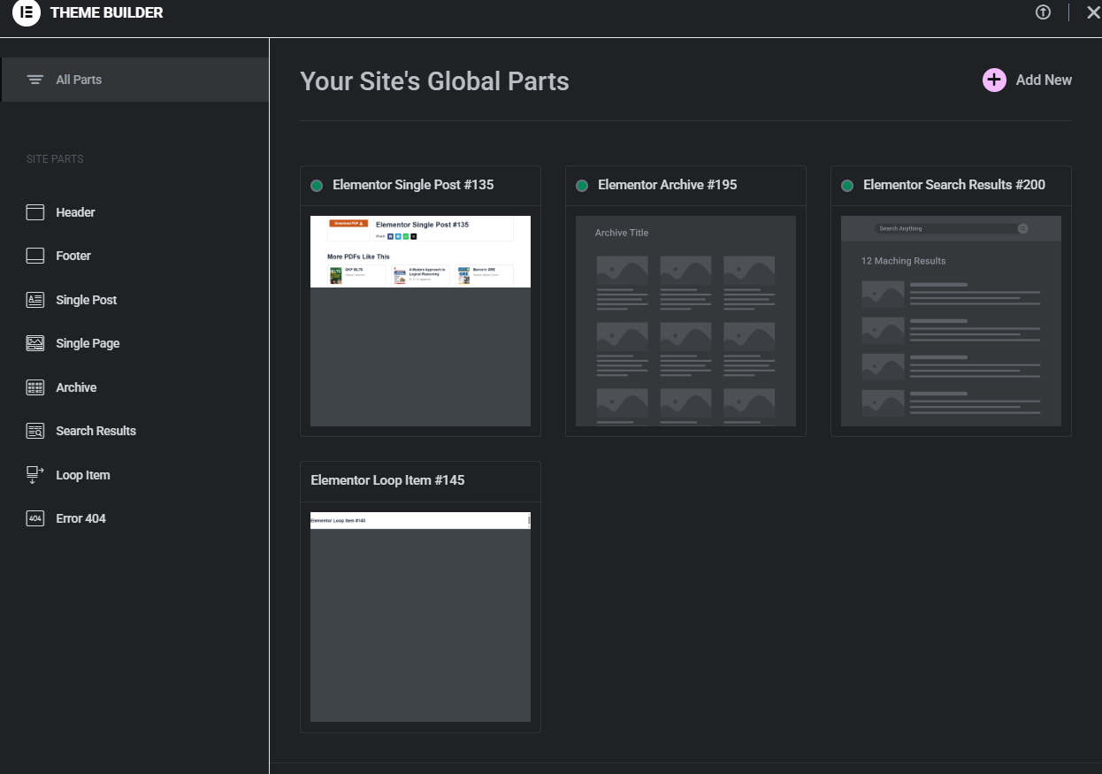Click the Add New text button
1102x774 pixels.
pos(1044,80)
